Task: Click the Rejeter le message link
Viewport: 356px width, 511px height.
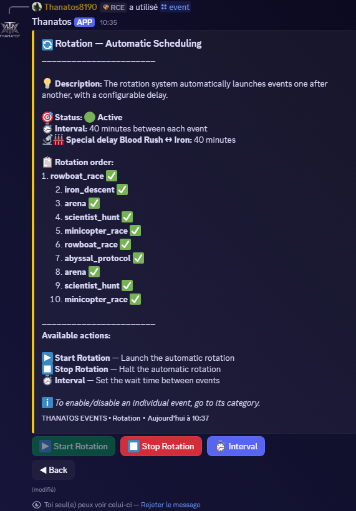Action: [170, 505]
